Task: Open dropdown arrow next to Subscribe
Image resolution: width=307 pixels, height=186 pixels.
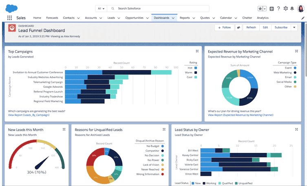Action: (294, 27)
